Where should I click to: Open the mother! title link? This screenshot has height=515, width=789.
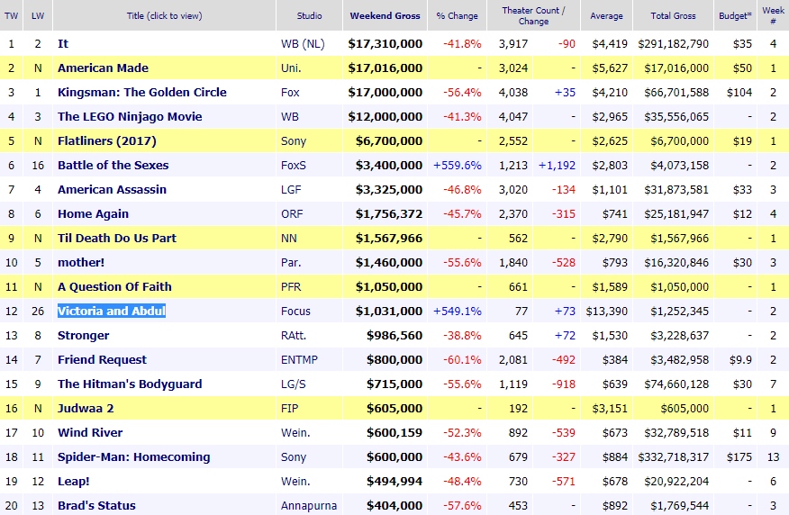81,263
